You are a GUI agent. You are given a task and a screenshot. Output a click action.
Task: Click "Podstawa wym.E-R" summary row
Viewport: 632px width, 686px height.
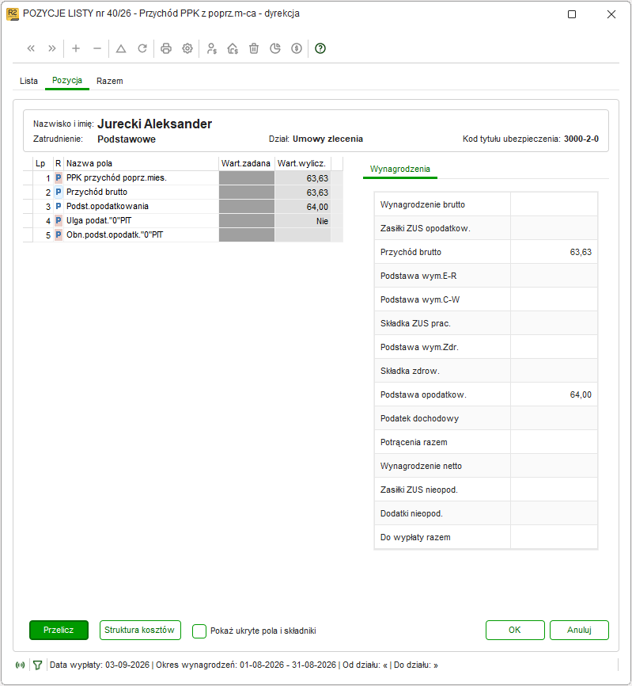pyautogui.click(x=486, y=276)
